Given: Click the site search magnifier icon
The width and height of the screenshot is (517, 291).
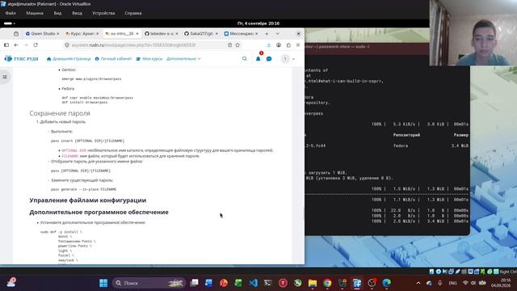Looking at the screenshot, I should 244,59.
